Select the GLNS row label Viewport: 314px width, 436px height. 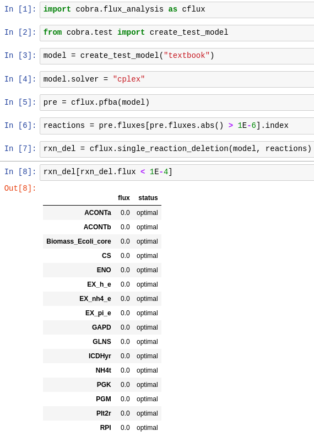point(102,342)
